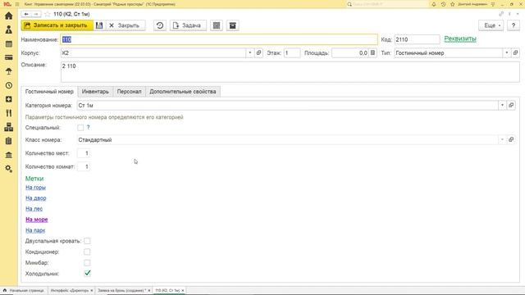Expand the Корпус dropdown

pyautogui.click(x=249, y=52)
